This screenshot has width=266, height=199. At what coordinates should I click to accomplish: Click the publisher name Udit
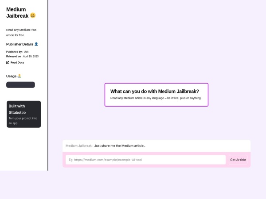tap(26, 52)
